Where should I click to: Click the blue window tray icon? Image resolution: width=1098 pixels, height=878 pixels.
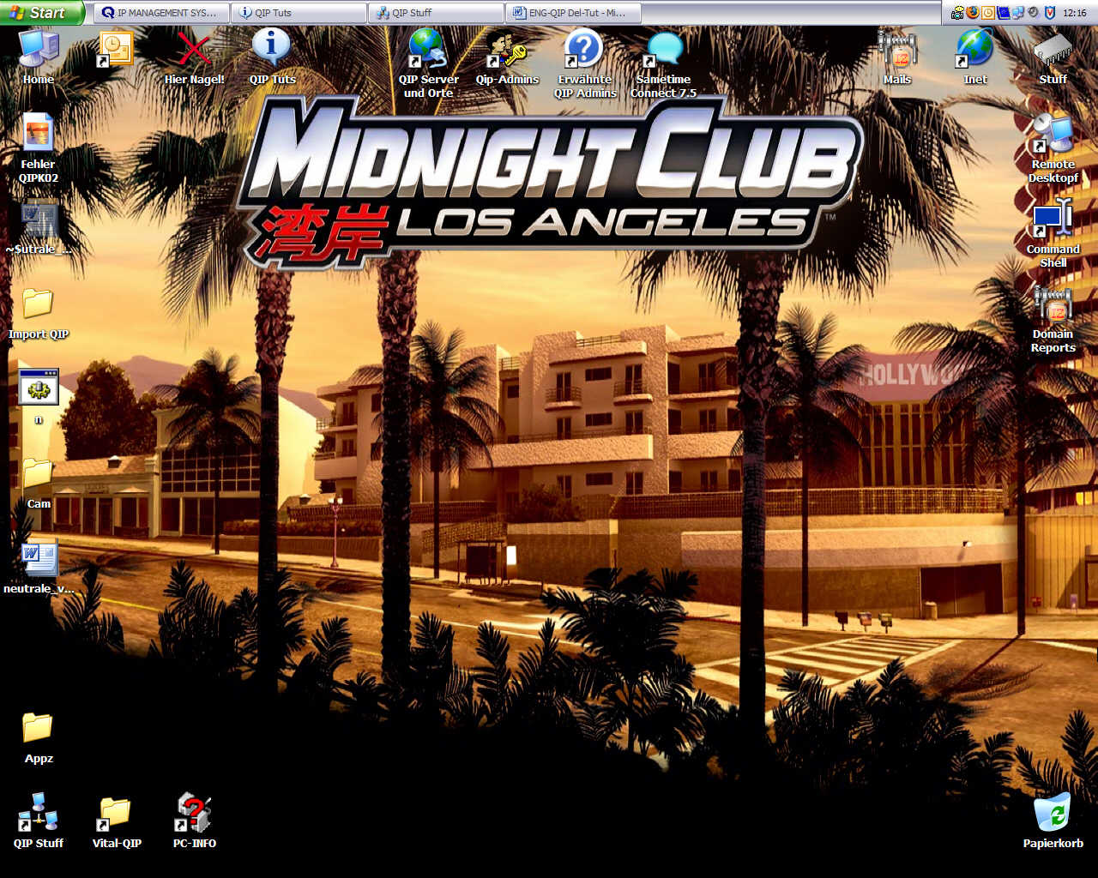click(x=1004, y=12)
